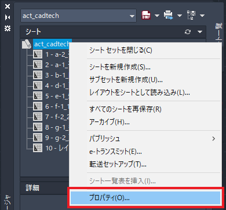226x210 pixels.
Task: Select sheet 3 - b-1 icon
Action: (x=38, y=75)
